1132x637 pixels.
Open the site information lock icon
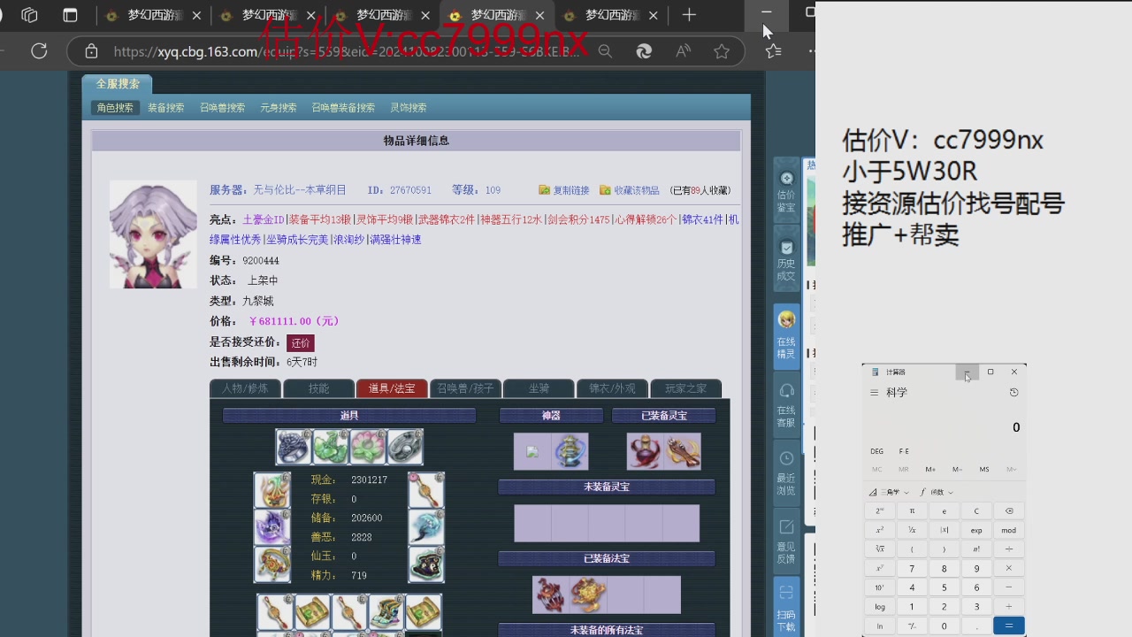[91, 51]
